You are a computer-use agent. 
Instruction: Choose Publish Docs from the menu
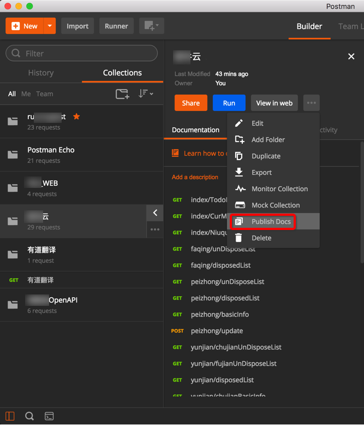click(x=273, y=221)
